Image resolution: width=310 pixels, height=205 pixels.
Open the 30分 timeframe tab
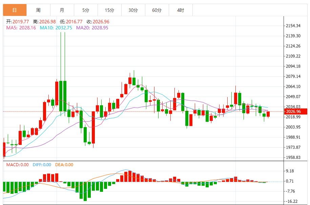coord(133,10)
